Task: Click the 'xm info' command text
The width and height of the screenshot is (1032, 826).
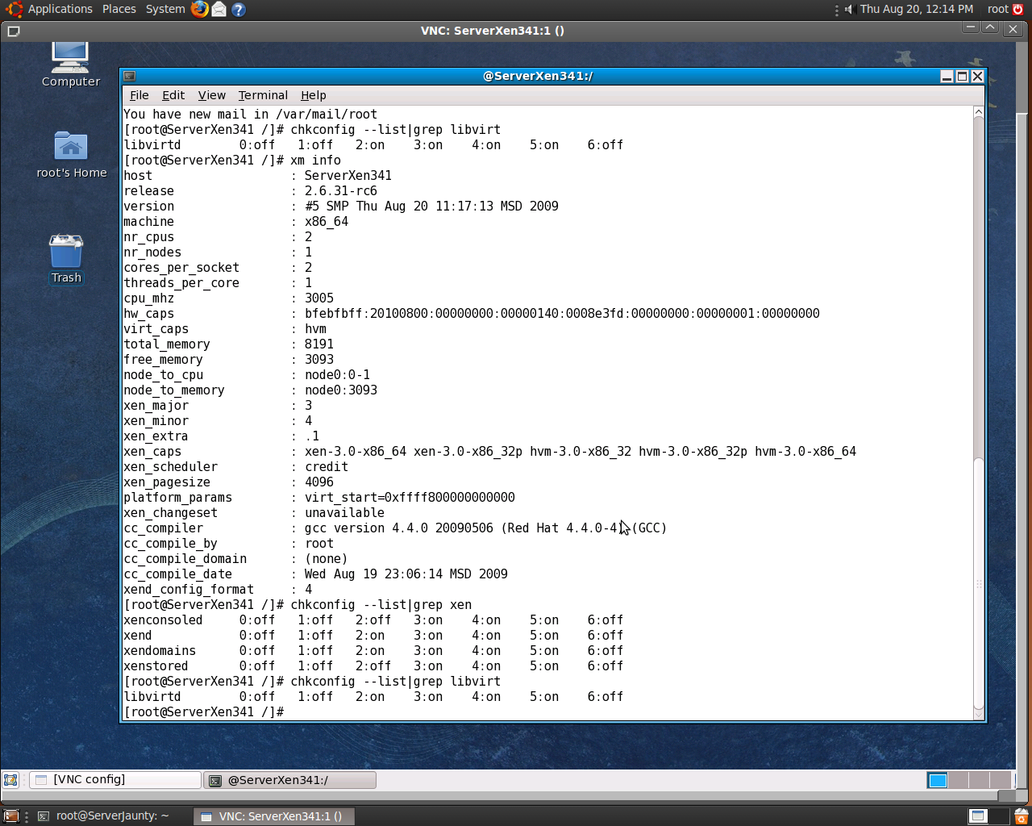Action: click(315, 161)
